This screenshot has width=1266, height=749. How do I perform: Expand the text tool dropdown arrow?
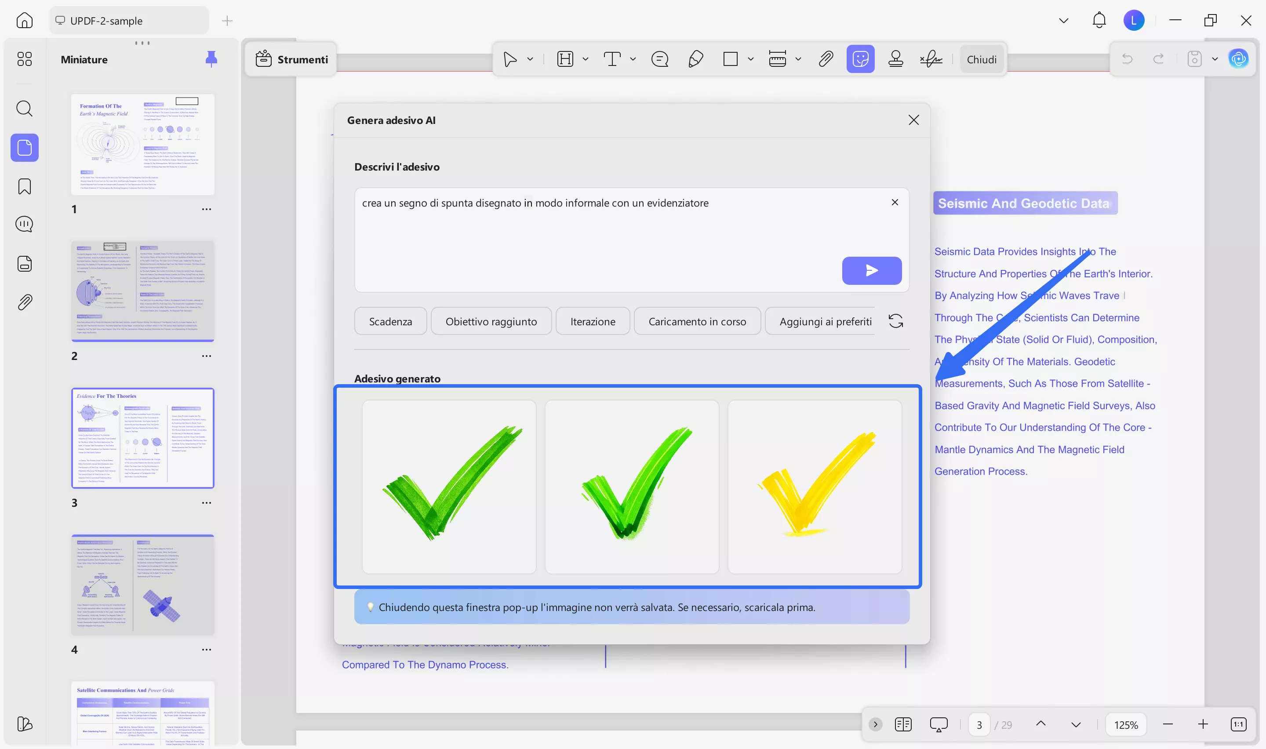pyautogui.click(x=633, y=59)
